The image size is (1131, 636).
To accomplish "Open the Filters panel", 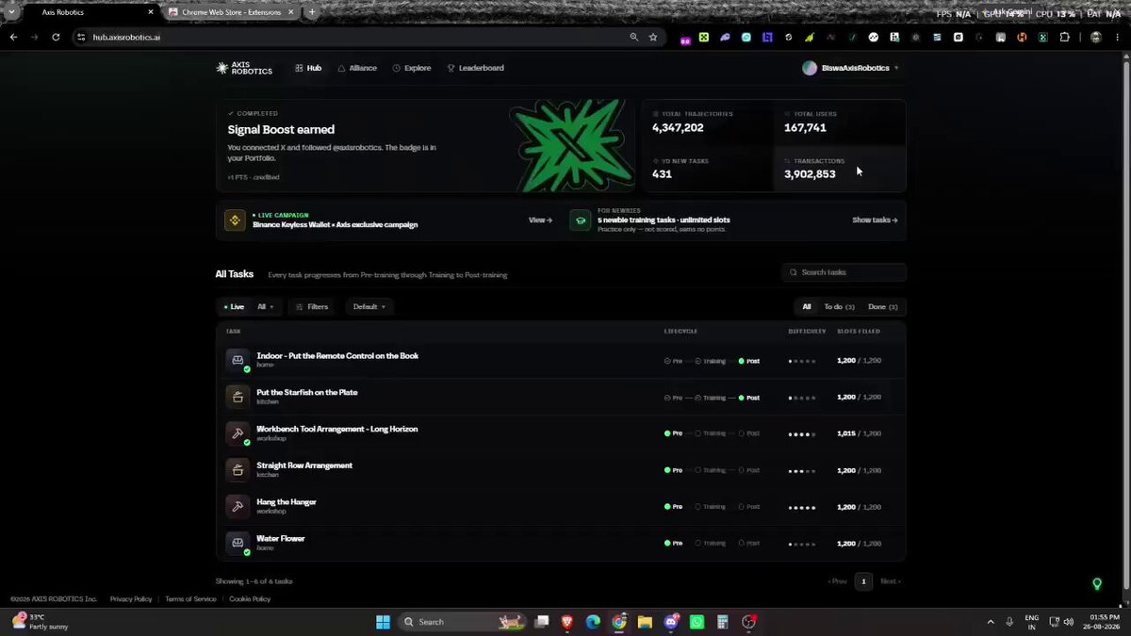I will [x=312, y=306].
